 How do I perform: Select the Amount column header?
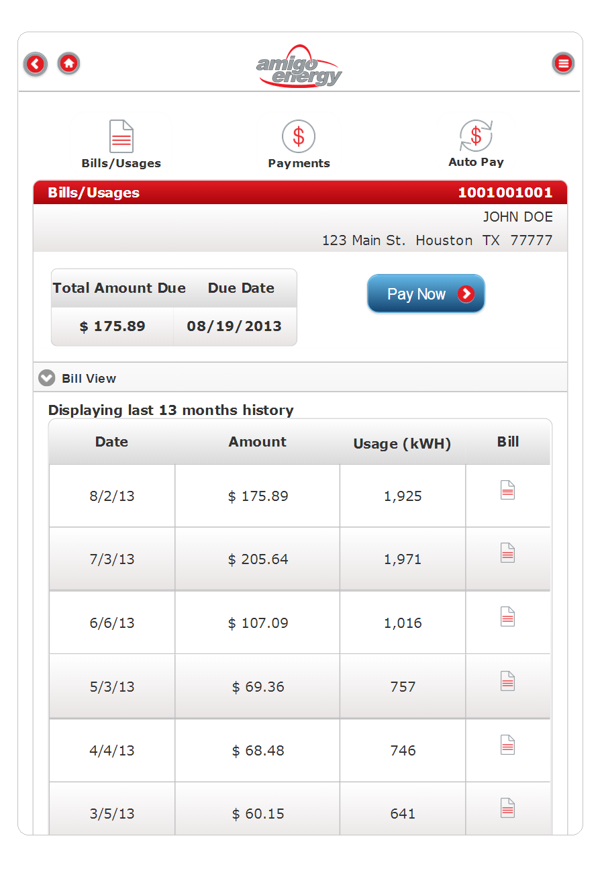pos(257,442)
